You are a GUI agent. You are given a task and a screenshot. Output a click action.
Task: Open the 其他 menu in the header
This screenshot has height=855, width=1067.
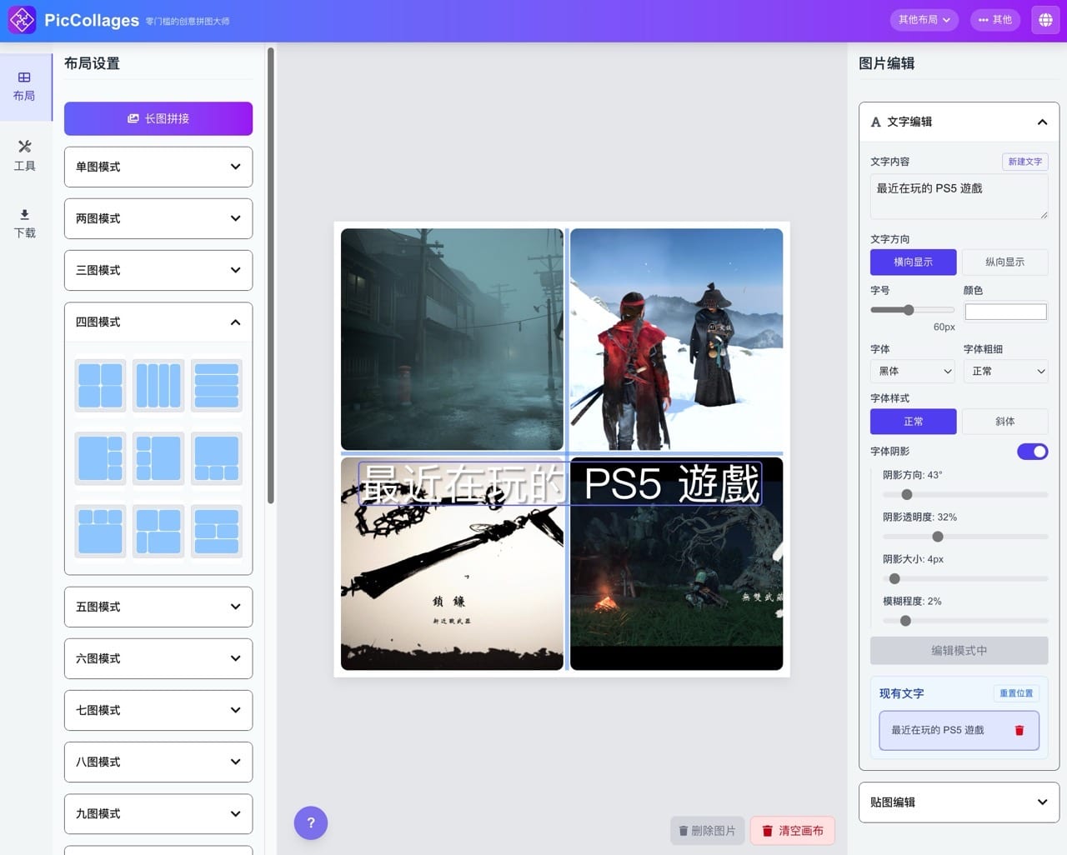pos(995,19)
